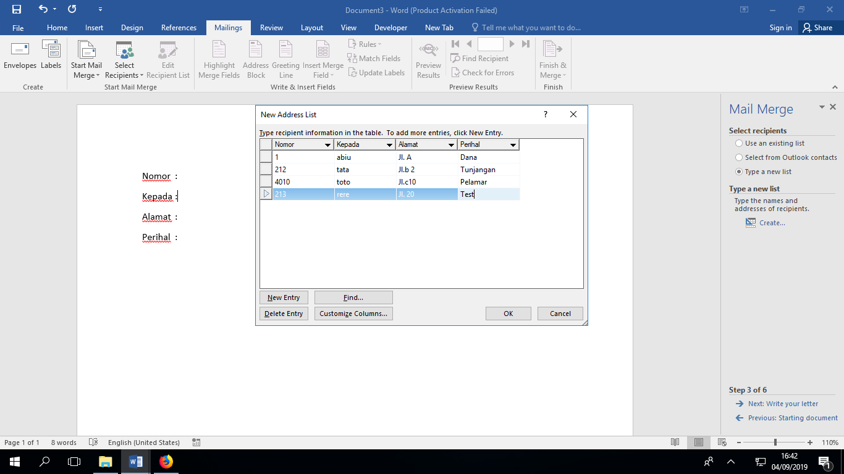Click the Create icon in the Mail Merge pane
The image size is (844, 474).
[751, 223]
